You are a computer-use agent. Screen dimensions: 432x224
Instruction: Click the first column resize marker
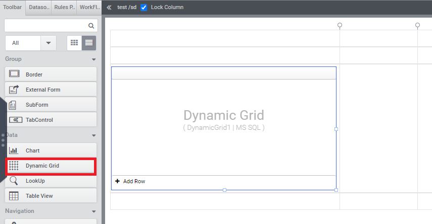pos(340,25)
